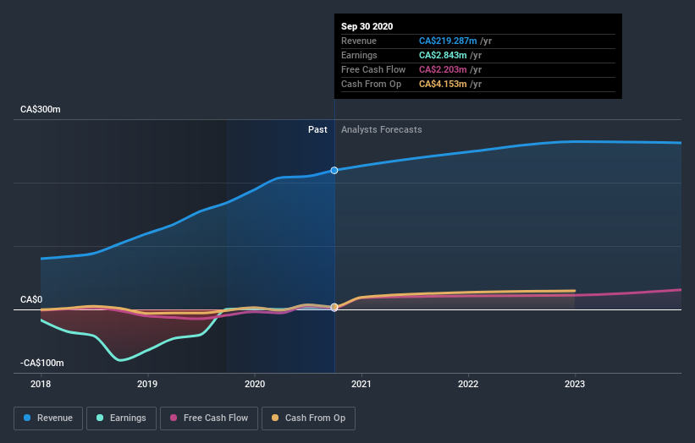695x443 pixels.
Task: Click the Sep 30 2020 tooltip date
Action: [x=367, y=26]
